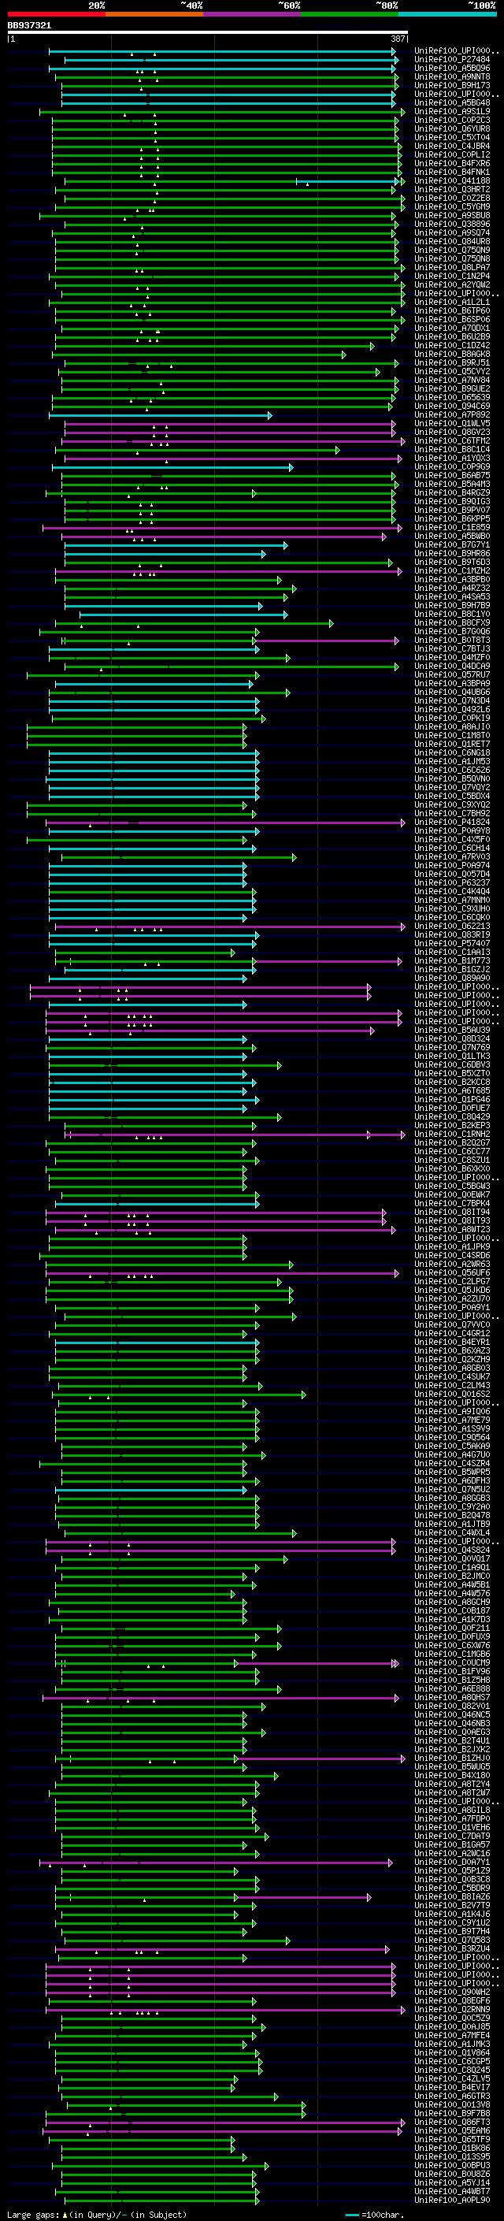The image size is (504, 2221).
Task: Click the white query sequence bar
Action: (208, 32)
